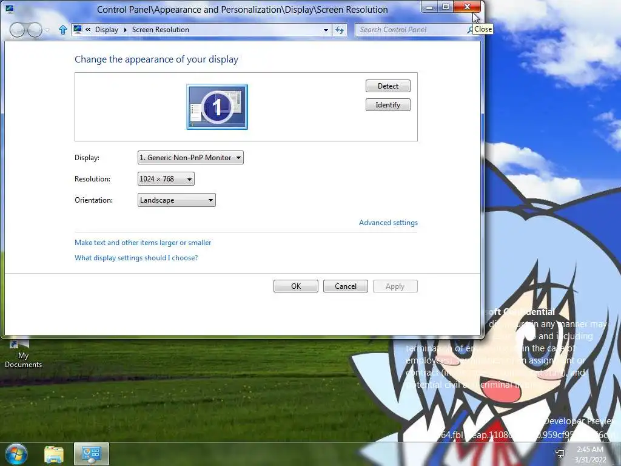Minimize the Screen Resolution window
The image size is (621, 466).
(x=429, y=7)
